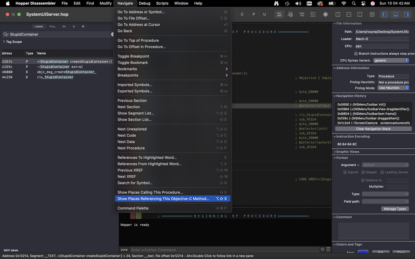Image resolution: width=415 pixels, height=259 pixels.
Task: Toggle the bottom console panel
Action: click(395, 14)
